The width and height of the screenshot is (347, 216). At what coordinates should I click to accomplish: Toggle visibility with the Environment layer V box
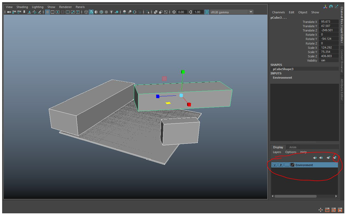coord(274,165)
